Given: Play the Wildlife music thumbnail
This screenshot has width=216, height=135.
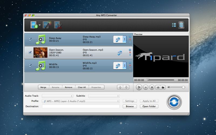Looking at the screenshot, I should tap(40, 66).
